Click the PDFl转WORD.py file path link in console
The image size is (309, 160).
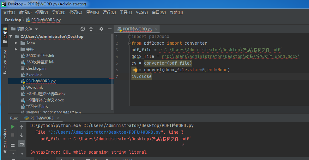[x=106, y=132]
